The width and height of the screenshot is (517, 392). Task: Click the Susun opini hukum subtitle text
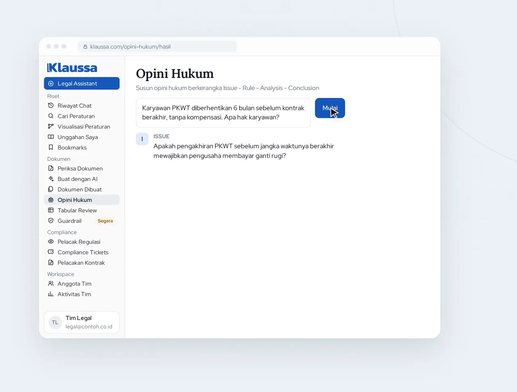pos(227,88)
